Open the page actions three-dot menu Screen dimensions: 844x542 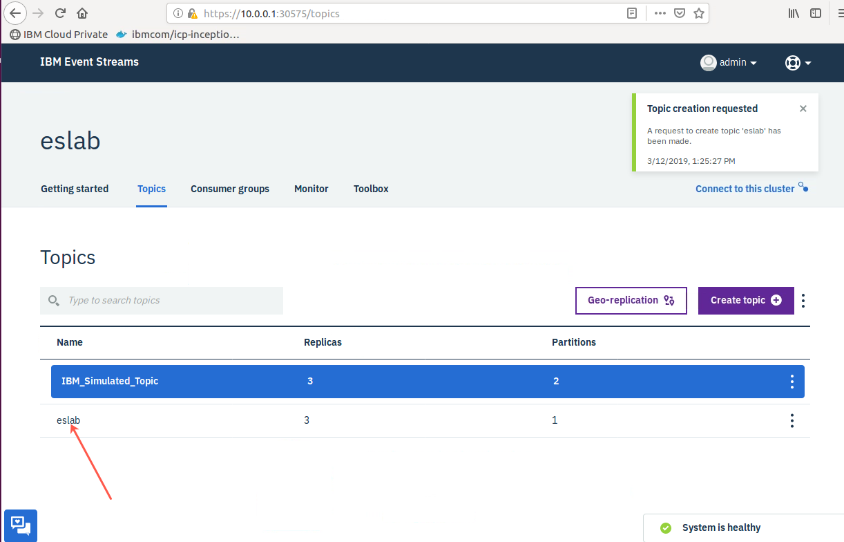coord(660,13)
